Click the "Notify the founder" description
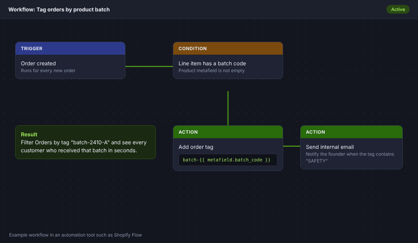 350,158
